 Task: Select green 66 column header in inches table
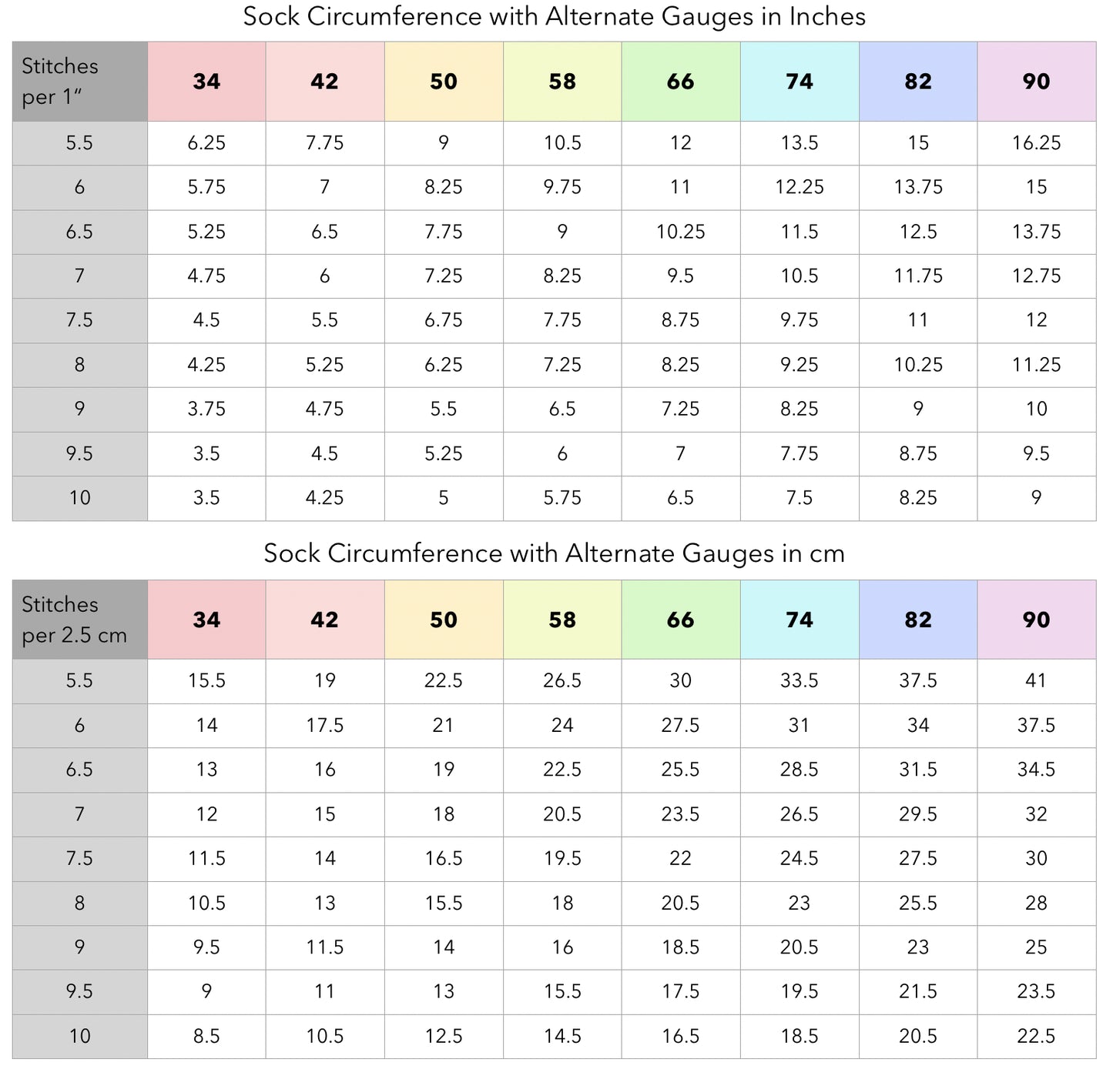tap(681, 82)
